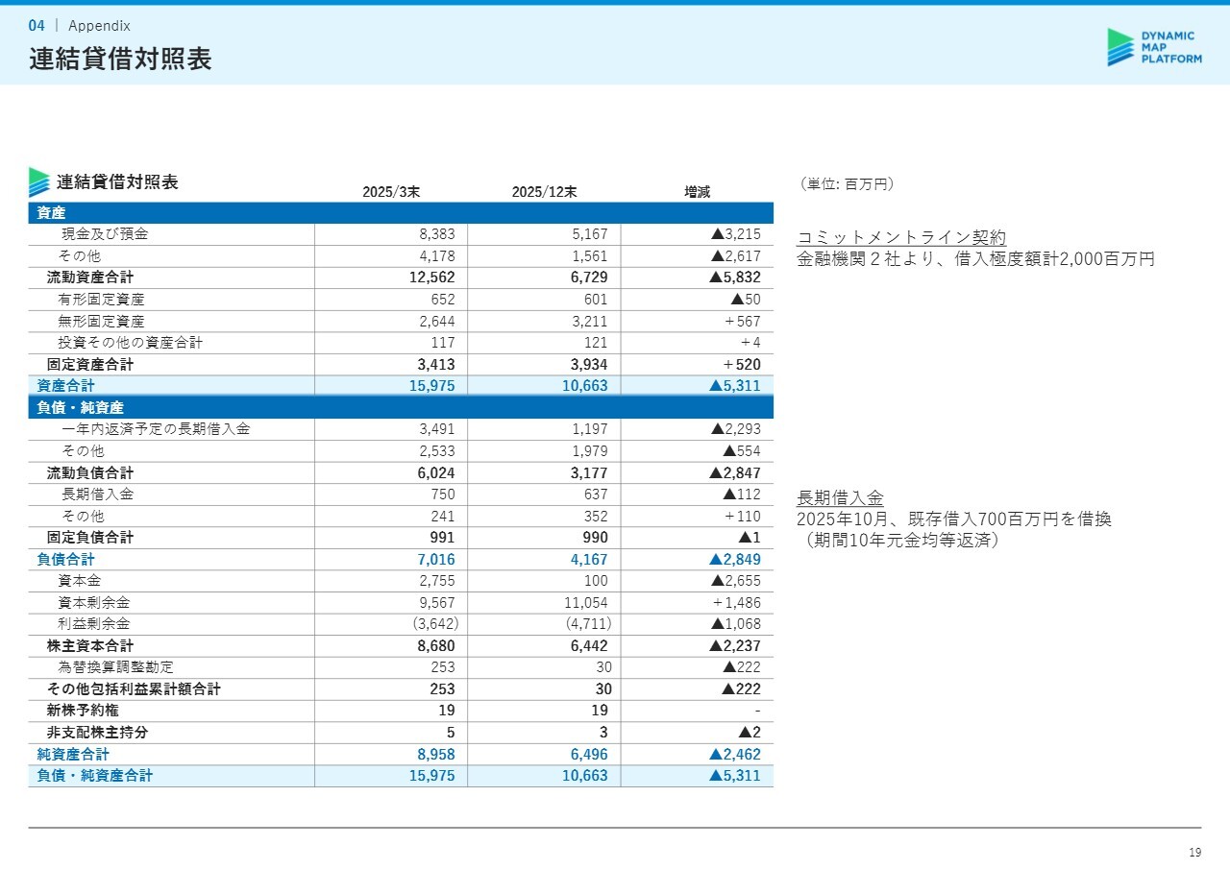This screenshot has height=869, width=1230.
Task: Select the 2025/3末 column header
Action: pyautogui.click(x=391, y=192)
